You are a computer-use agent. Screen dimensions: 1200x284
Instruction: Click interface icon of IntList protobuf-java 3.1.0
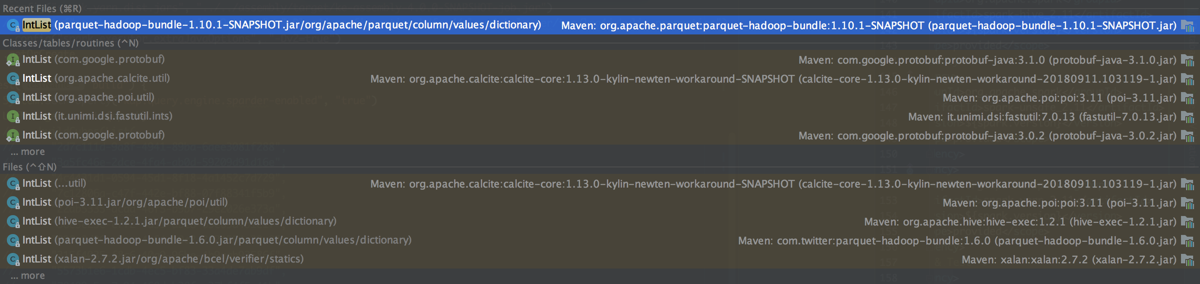[13, 60]
